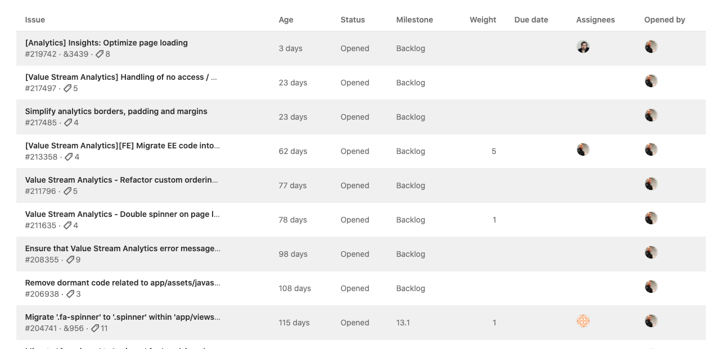Click the Opened by avatar on issue #208355
The width and height of the screenshot is (721, 349).
(x=651, y=252)
